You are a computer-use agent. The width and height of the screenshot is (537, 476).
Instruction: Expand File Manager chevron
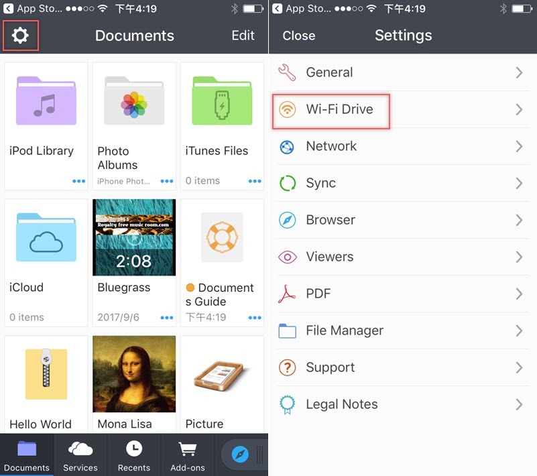[x=519, y=331]
